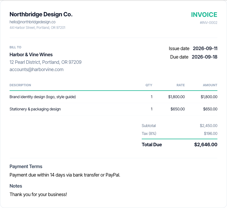Select the Harbor & Vine Wines client name
The width and height of the screenshot is (227, 208).
[x=31, y=54]
